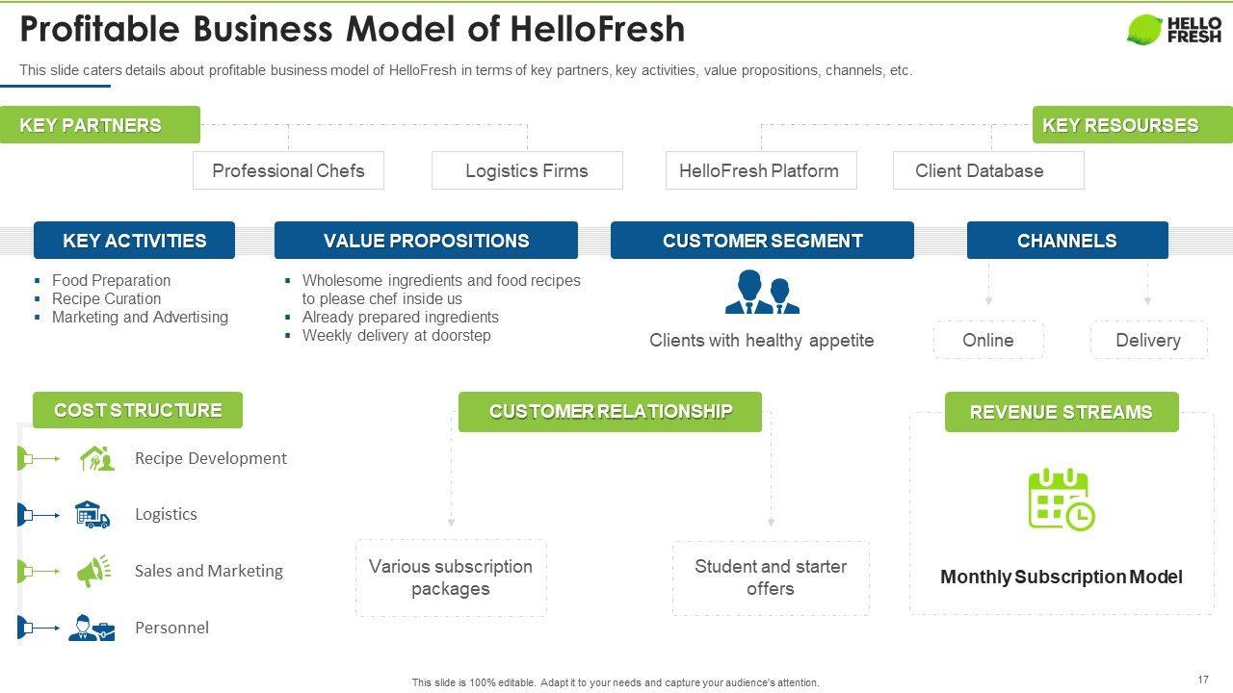Viewport: 1233px width, 693px height.
Task: Click the Professional Chefs box
Action: point(288,170)
